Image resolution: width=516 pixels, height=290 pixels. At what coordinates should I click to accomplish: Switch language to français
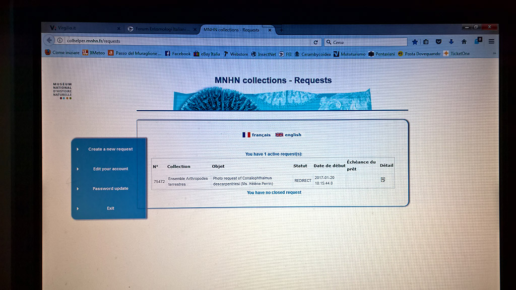(256, 135)
